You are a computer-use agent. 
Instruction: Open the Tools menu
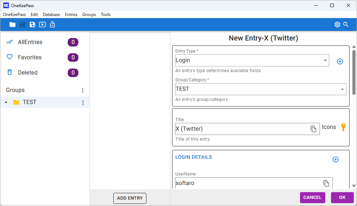pos(105,15)
